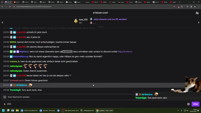Click Nightbot's green moderator badge

[11, 52]
